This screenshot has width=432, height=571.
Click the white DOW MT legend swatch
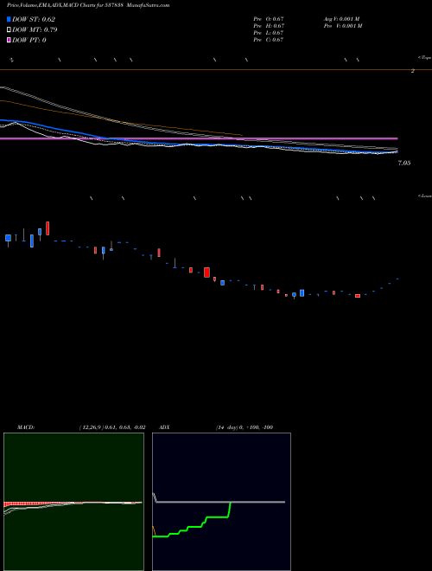9,29
